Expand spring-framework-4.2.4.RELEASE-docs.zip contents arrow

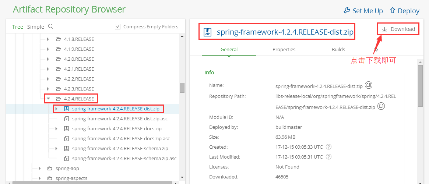point(56,128)
